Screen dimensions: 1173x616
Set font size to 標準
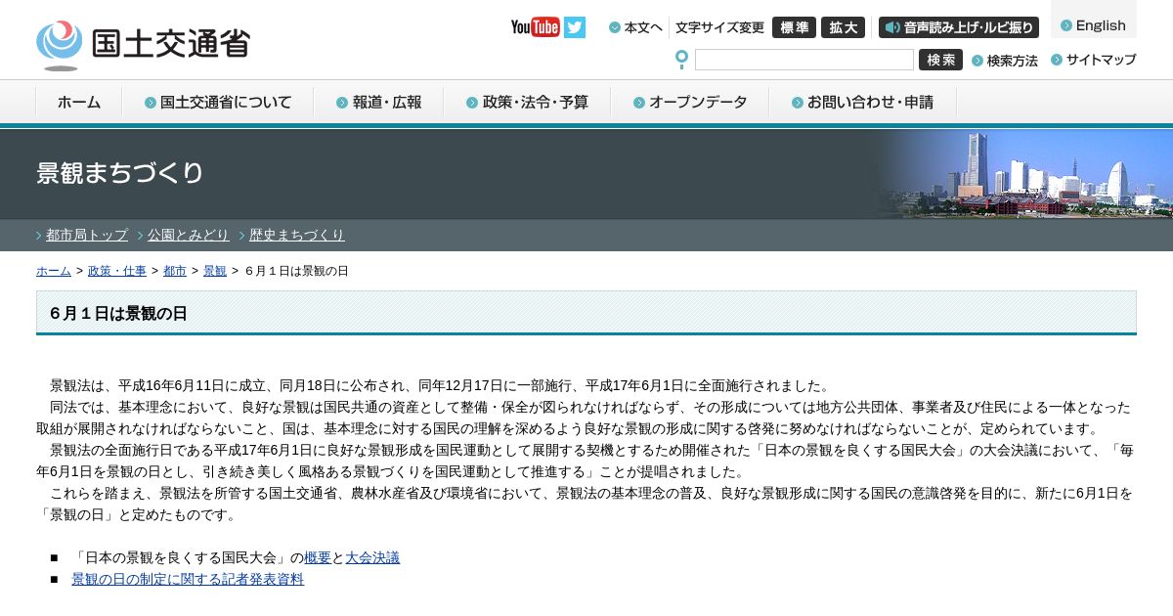(x=794, y=27)
